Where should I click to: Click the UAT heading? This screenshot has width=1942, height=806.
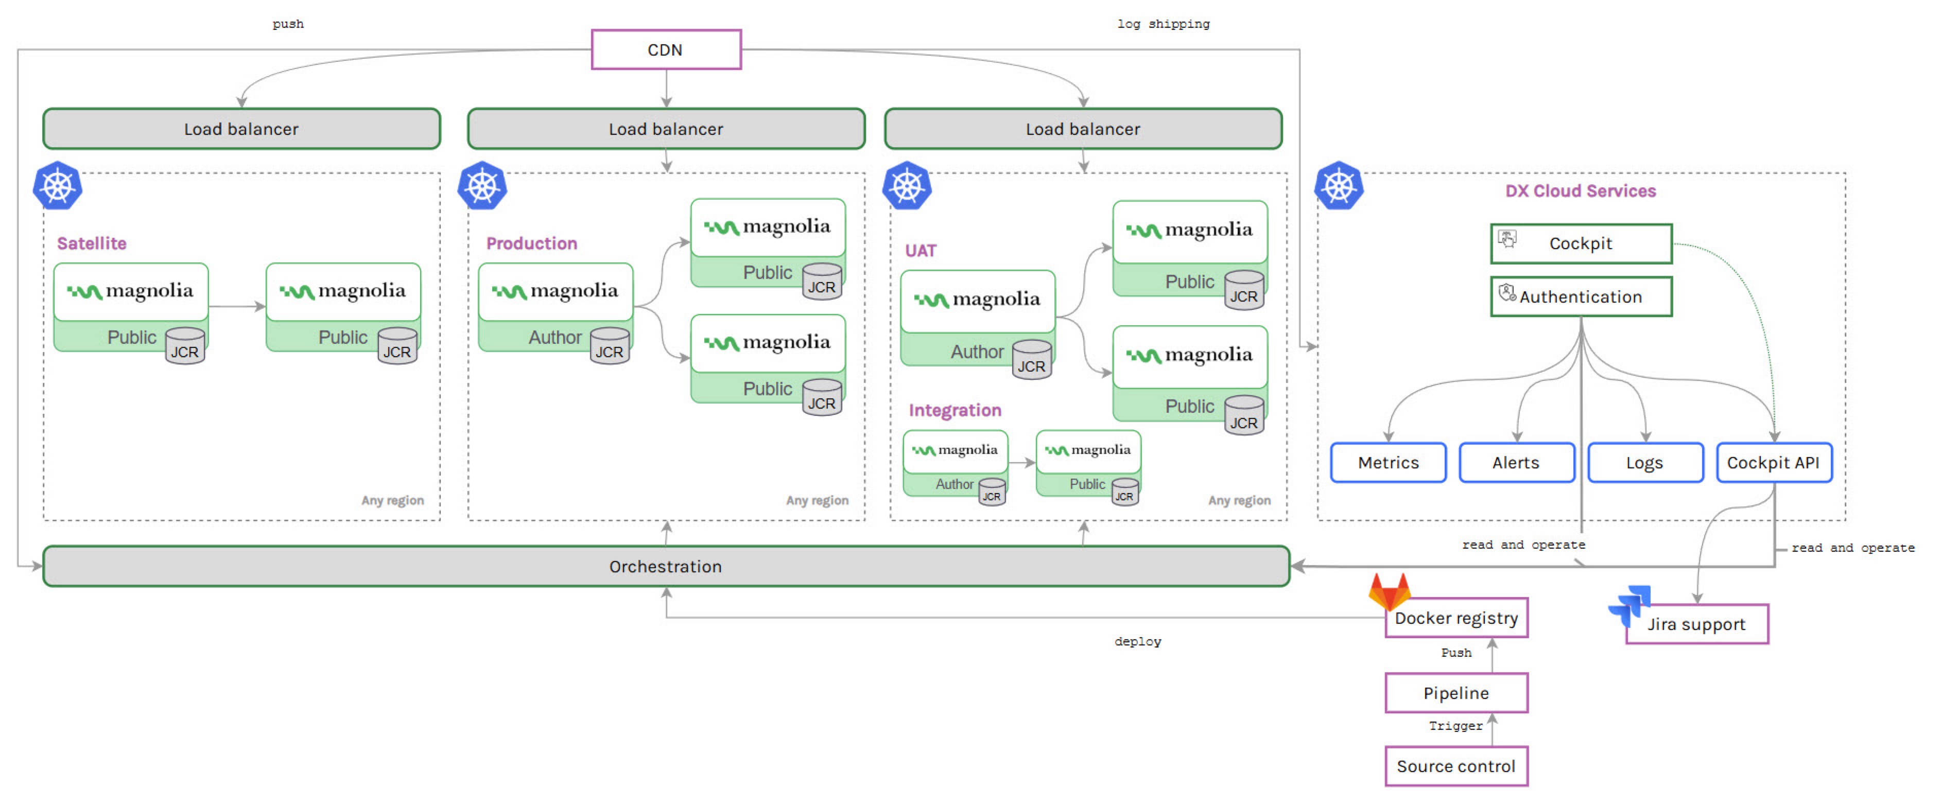(x=921, y=250)
